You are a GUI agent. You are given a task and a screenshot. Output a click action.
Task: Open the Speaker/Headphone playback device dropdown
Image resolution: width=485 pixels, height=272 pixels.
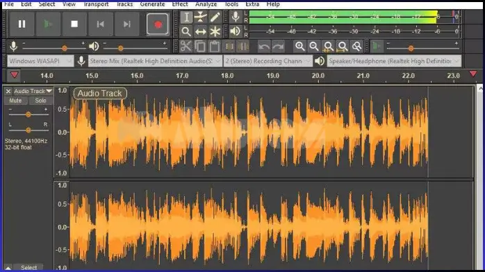394,61
